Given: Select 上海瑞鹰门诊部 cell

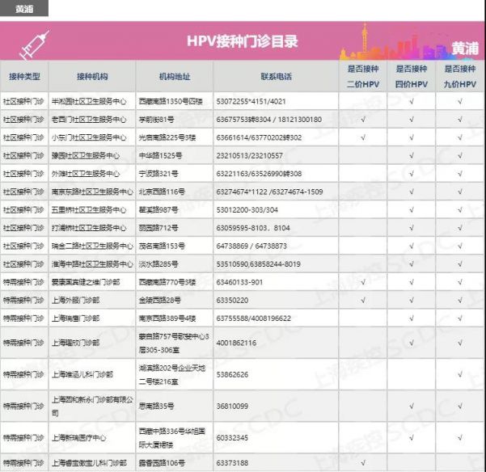Looking at the screenshot, I should (x=76, y=318).
